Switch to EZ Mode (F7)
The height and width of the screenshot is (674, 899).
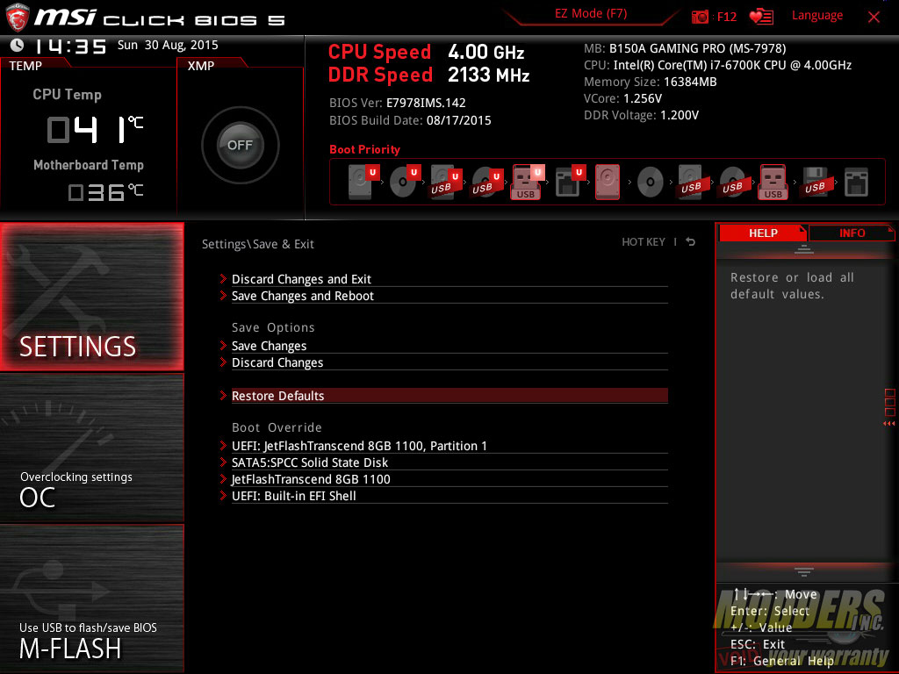(591, 14)
